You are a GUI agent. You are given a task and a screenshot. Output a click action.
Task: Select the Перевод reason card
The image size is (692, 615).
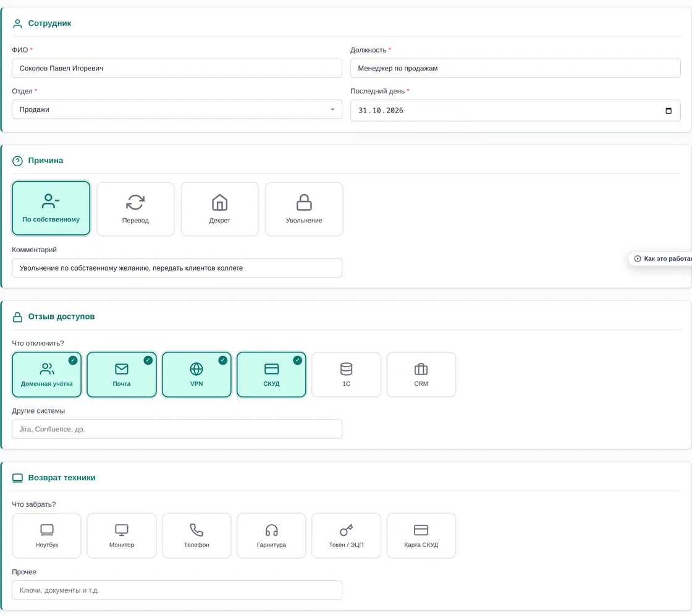135,209
